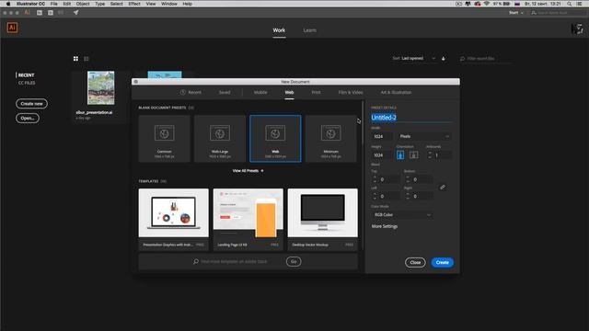The width and height of the screenshot is (589, 331).
Task: Switch to the Saved tab in New Document
Action: [225, 92]
